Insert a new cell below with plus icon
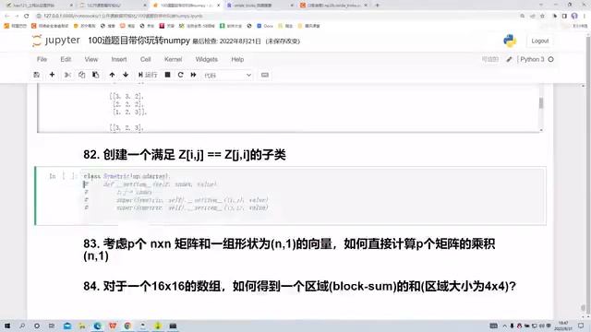Image resolution: width=591 pixels, height=332 pixels. point(52,75)
